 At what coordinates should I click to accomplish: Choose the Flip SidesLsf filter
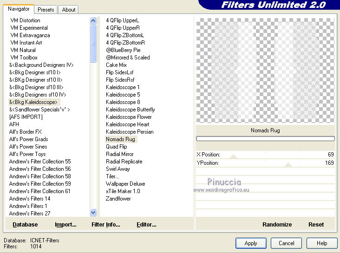click(120, 72)
